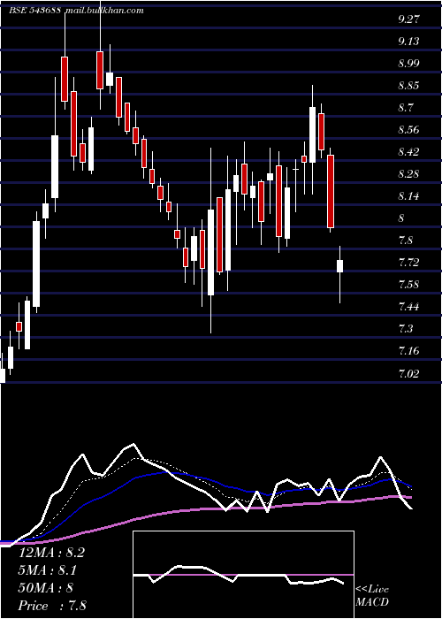Click the mail.bullkhan.com text at top
This screenshot has height=619, width=442.
[x=103, y=11]
